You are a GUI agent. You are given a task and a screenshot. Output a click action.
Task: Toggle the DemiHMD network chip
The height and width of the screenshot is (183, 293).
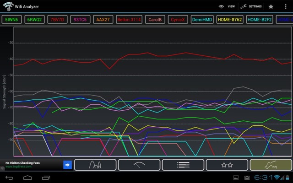(x=202, y=19)
